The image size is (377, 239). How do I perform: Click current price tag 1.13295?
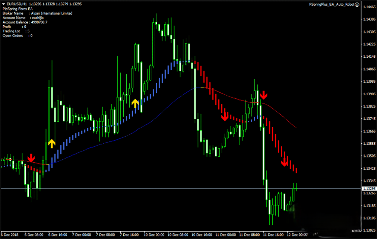[369, 189]
